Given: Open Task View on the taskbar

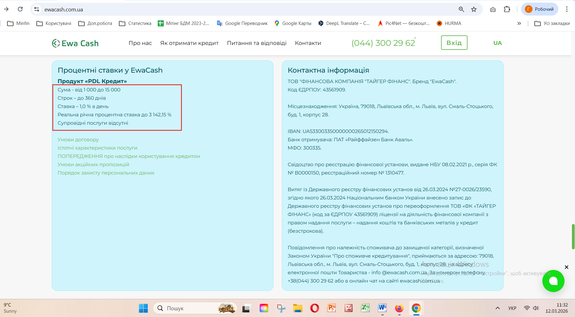Looking at the screenshot, I should point(247,308).
